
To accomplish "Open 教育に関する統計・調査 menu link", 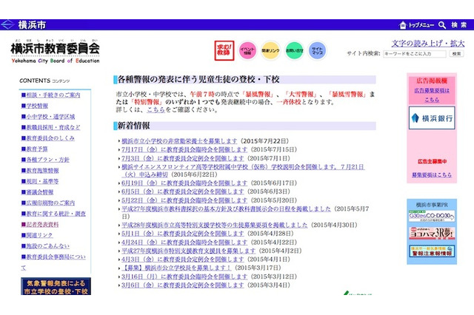I will click(x=53, y=214).
